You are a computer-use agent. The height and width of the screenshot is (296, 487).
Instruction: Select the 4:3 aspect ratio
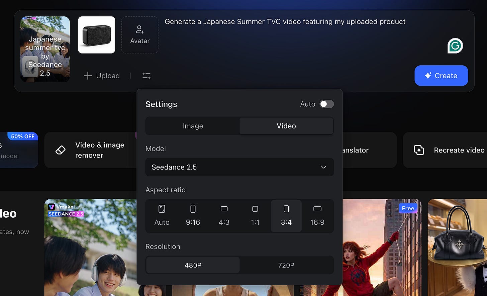[224, 216]
